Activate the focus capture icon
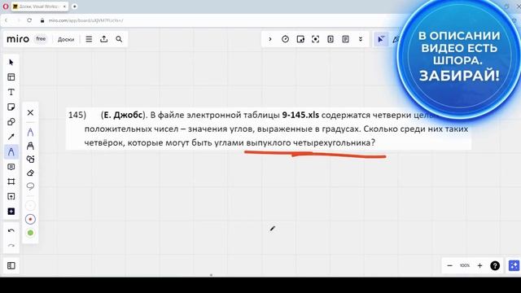This screenshot has height=293, width=521. point(315,39)
